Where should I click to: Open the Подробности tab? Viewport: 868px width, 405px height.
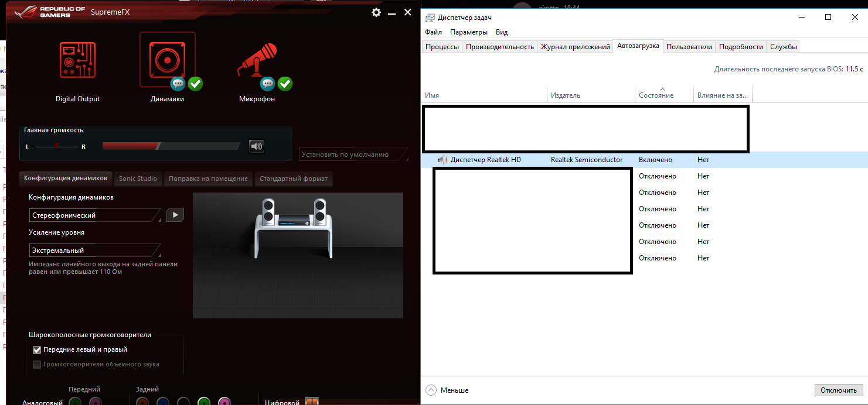click(741, 47)
